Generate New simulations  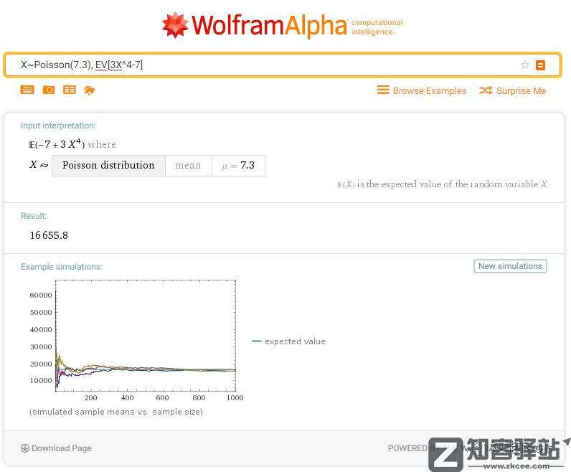point(510,266)
